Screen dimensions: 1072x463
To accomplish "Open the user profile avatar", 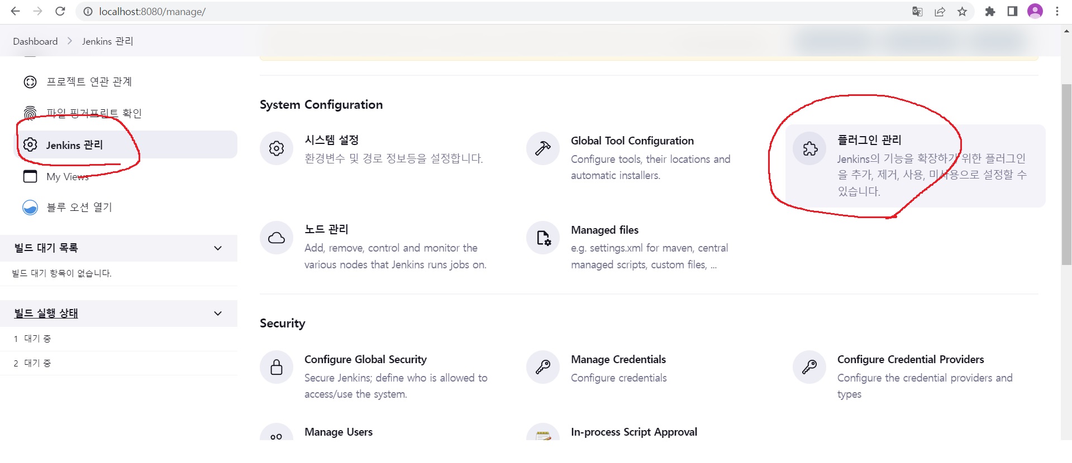I will coord(1035,11).
